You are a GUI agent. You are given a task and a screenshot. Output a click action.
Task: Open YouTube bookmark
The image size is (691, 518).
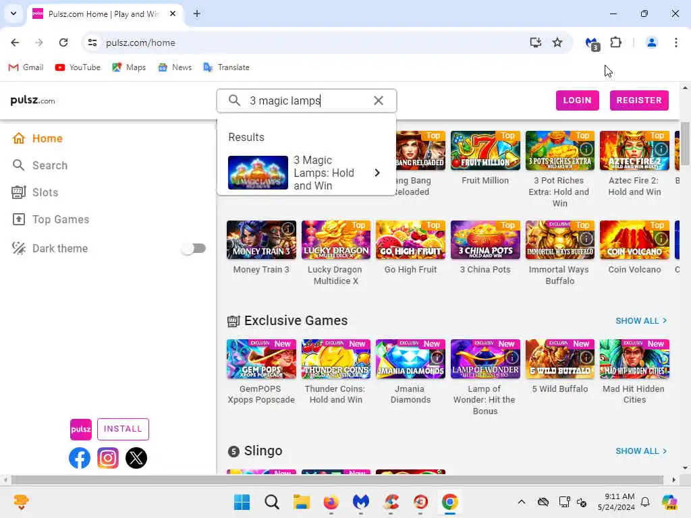[78, 67]
